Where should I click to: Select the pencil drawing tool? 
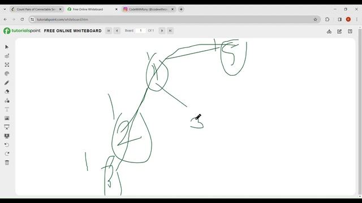tap(7, 83)
